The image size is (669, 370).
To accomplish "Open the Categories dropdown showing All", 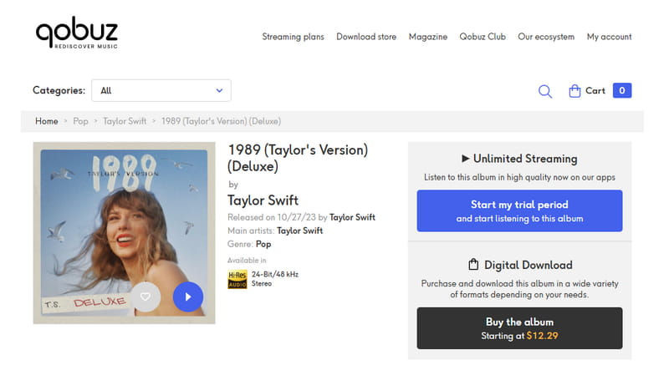I will point(161,90).
